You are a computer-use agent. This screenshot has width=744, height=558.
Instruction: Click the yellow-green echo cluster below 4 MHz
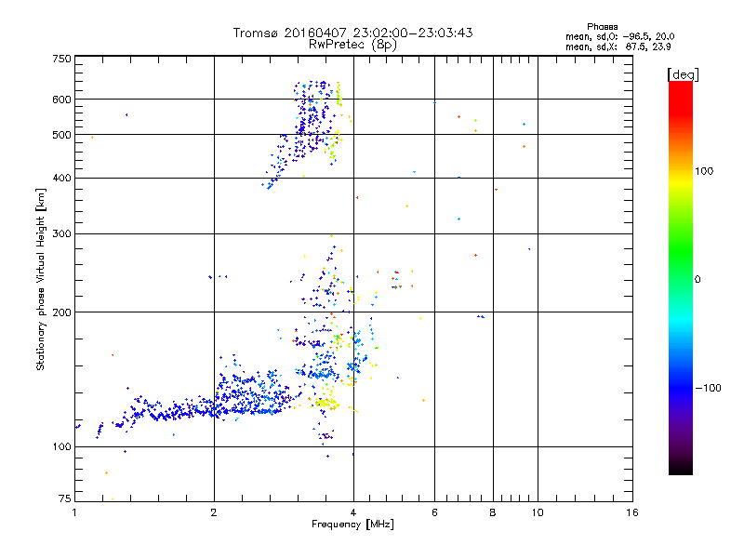click(326, 404)
